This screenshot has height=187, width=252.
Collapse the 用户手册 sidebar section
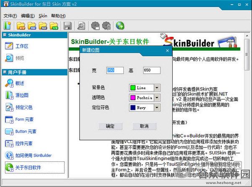(5, 72)
